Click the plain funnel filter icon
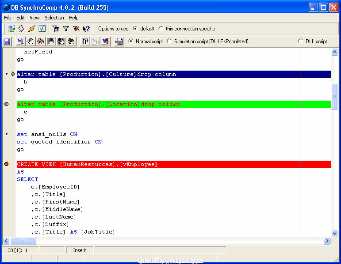This screenshot has width=341, height=264. point(66,29)
